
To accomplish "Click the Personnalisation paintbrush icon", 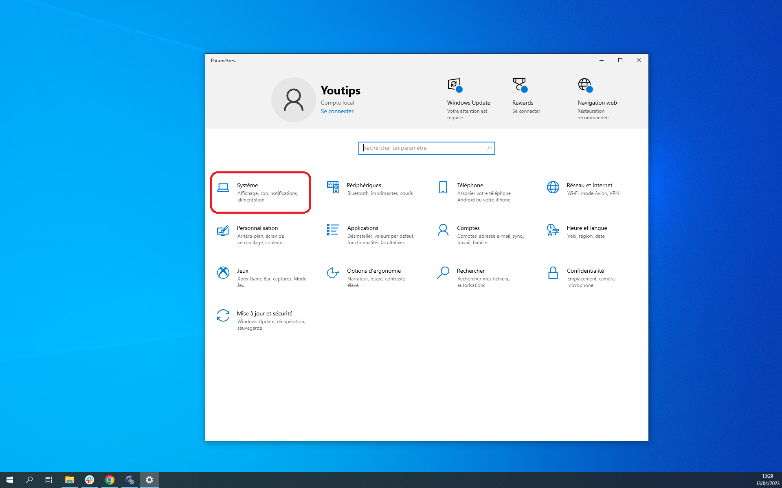I will (223, 230).
